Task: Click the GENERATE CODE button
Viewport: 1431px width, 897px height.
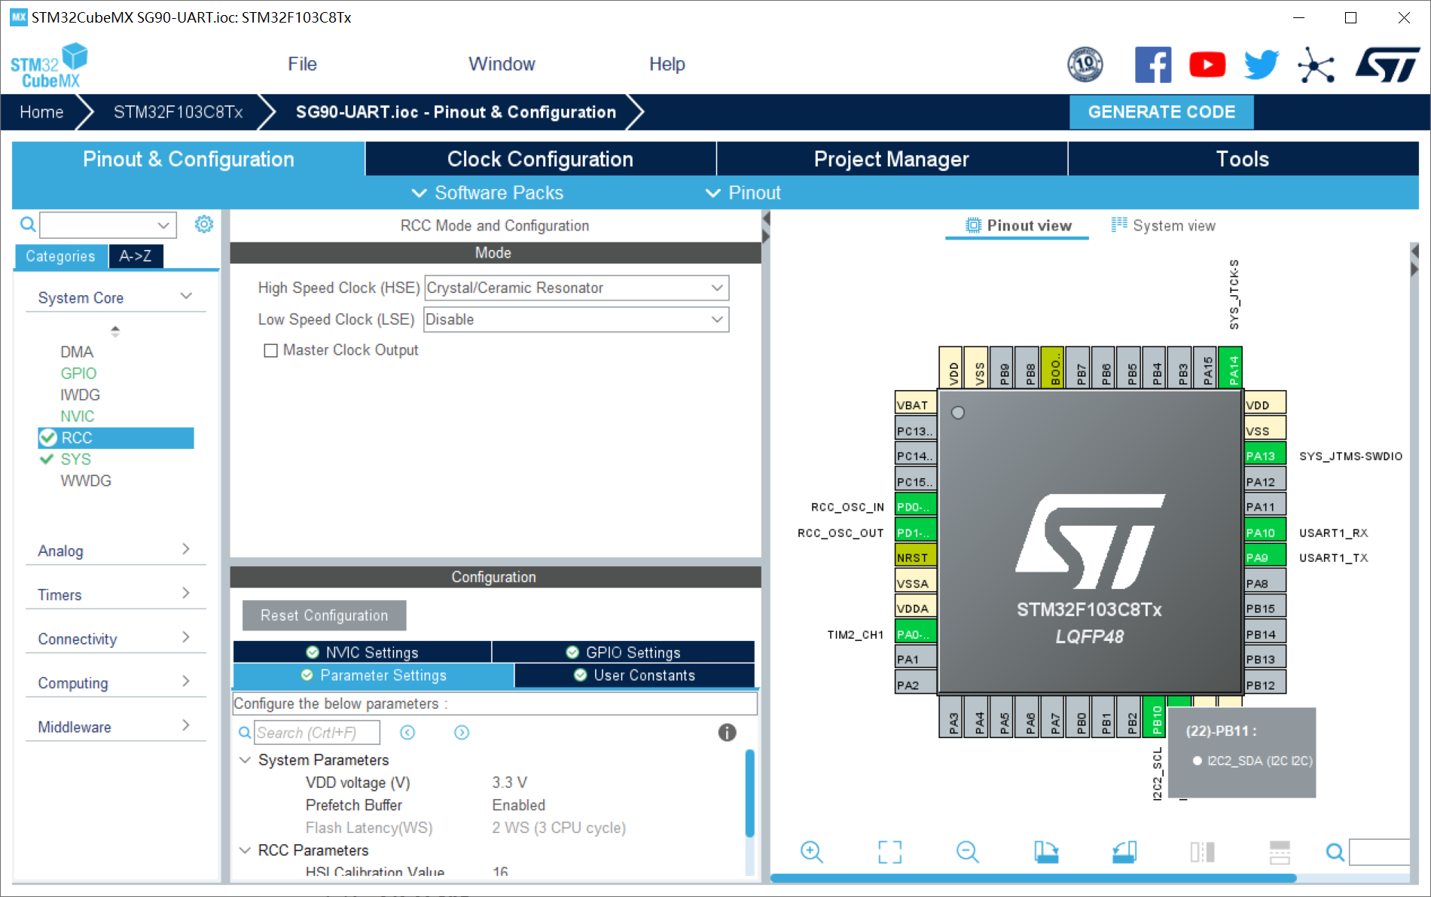Action: [1161, 112]
